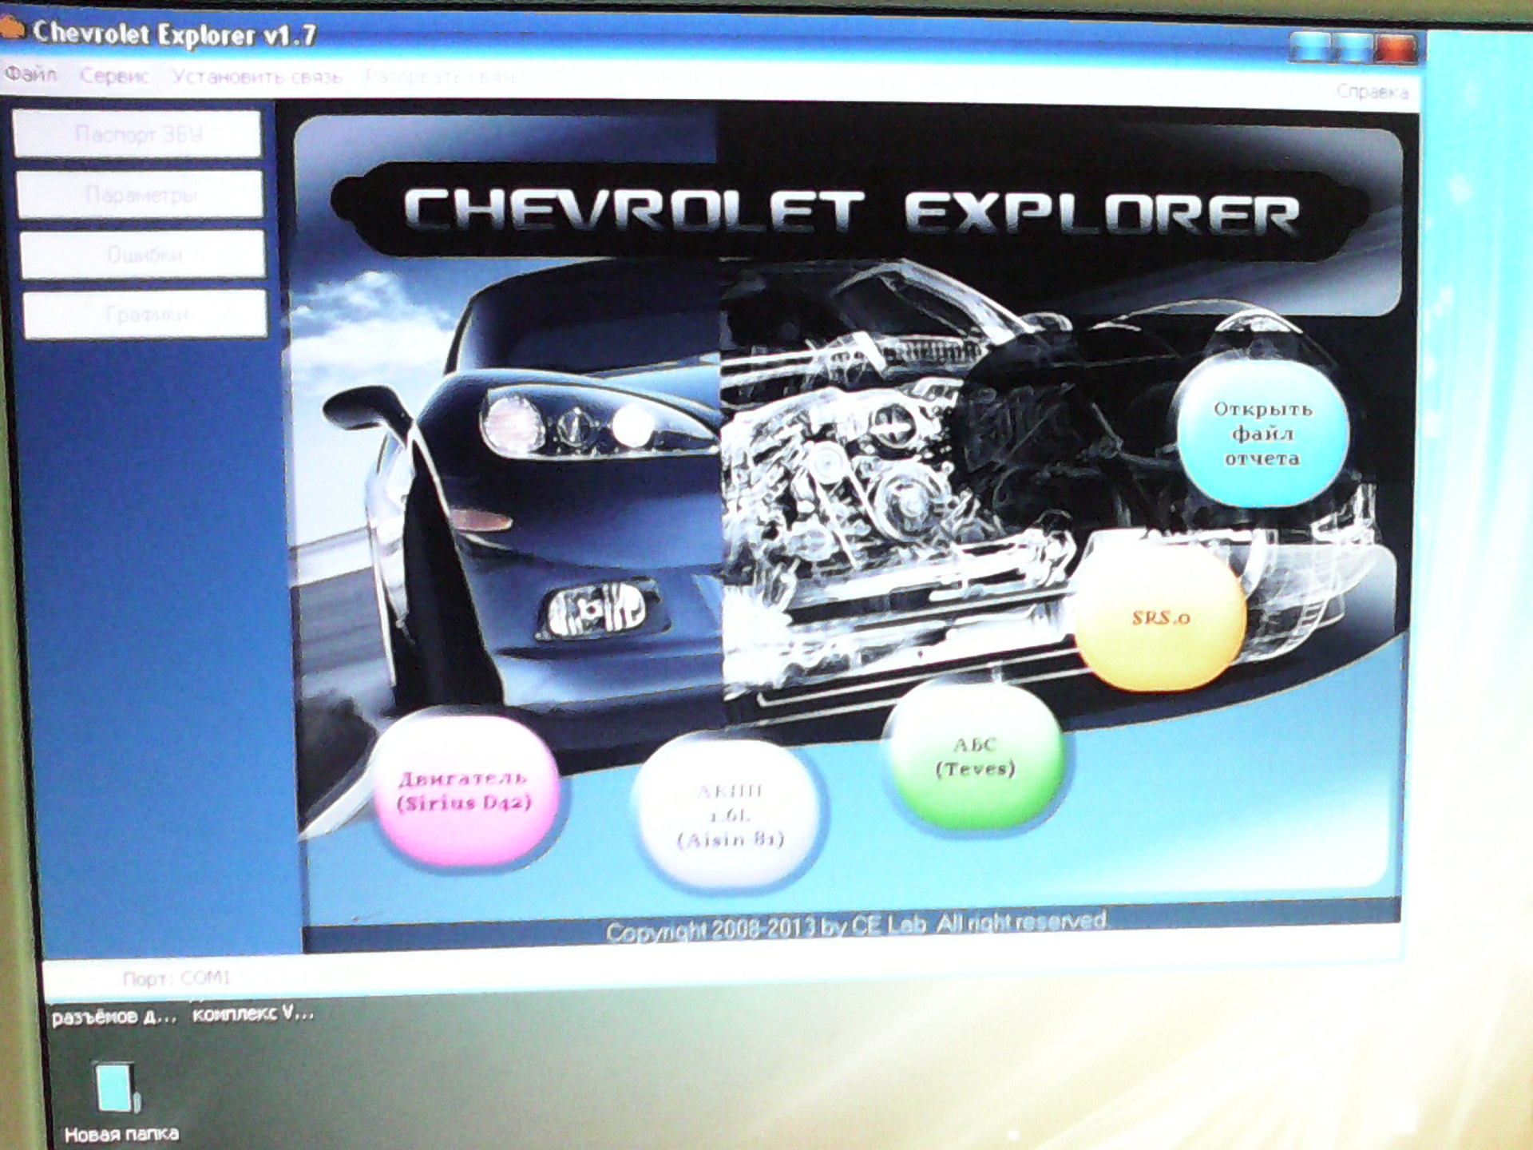Click the CHEVROLET EXPLORER banner logo

pos(851,213)
